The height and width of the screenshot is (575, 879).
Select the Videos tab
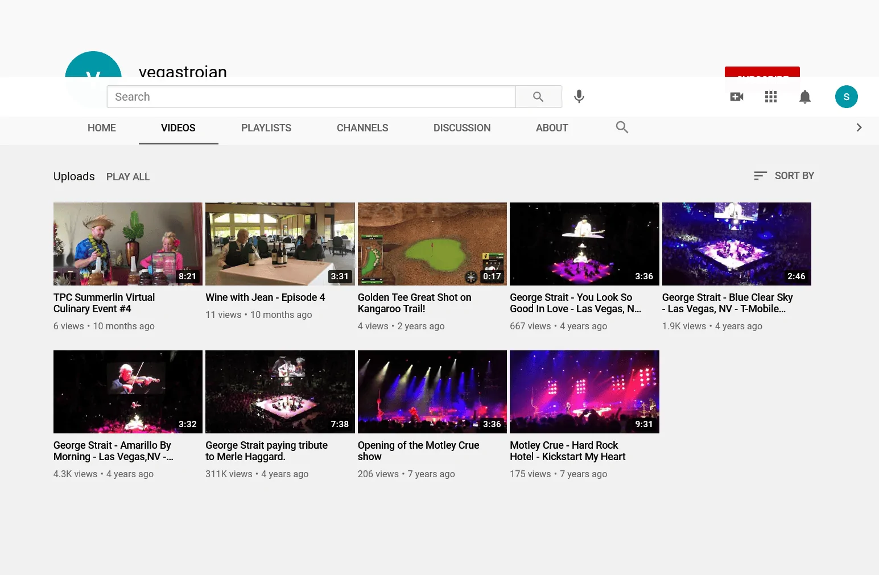click(x=178, y=128)
